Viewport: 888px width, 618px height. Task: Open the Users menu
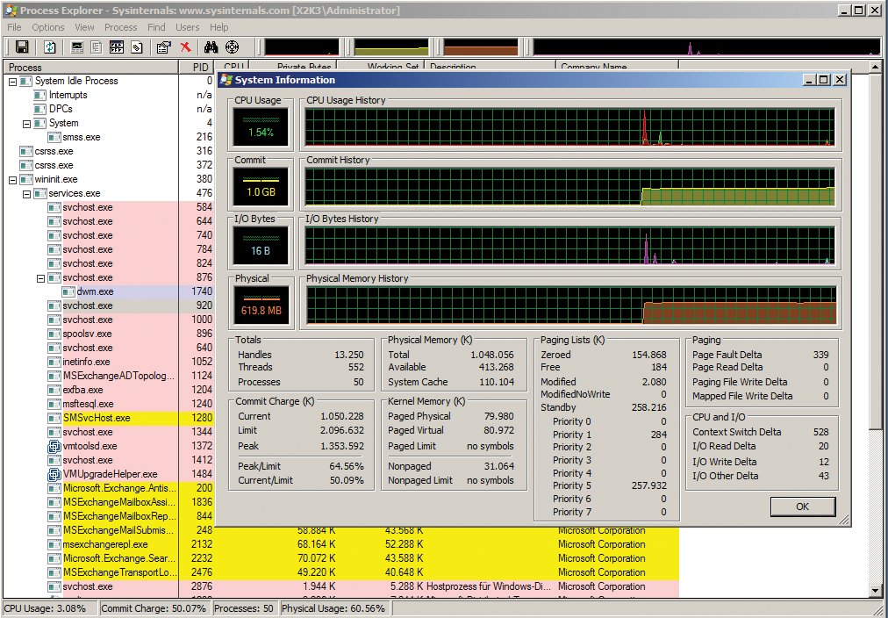pyautogui.click(x=187, y=27)
